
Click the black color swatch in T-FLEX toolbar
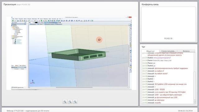point(36,22)
